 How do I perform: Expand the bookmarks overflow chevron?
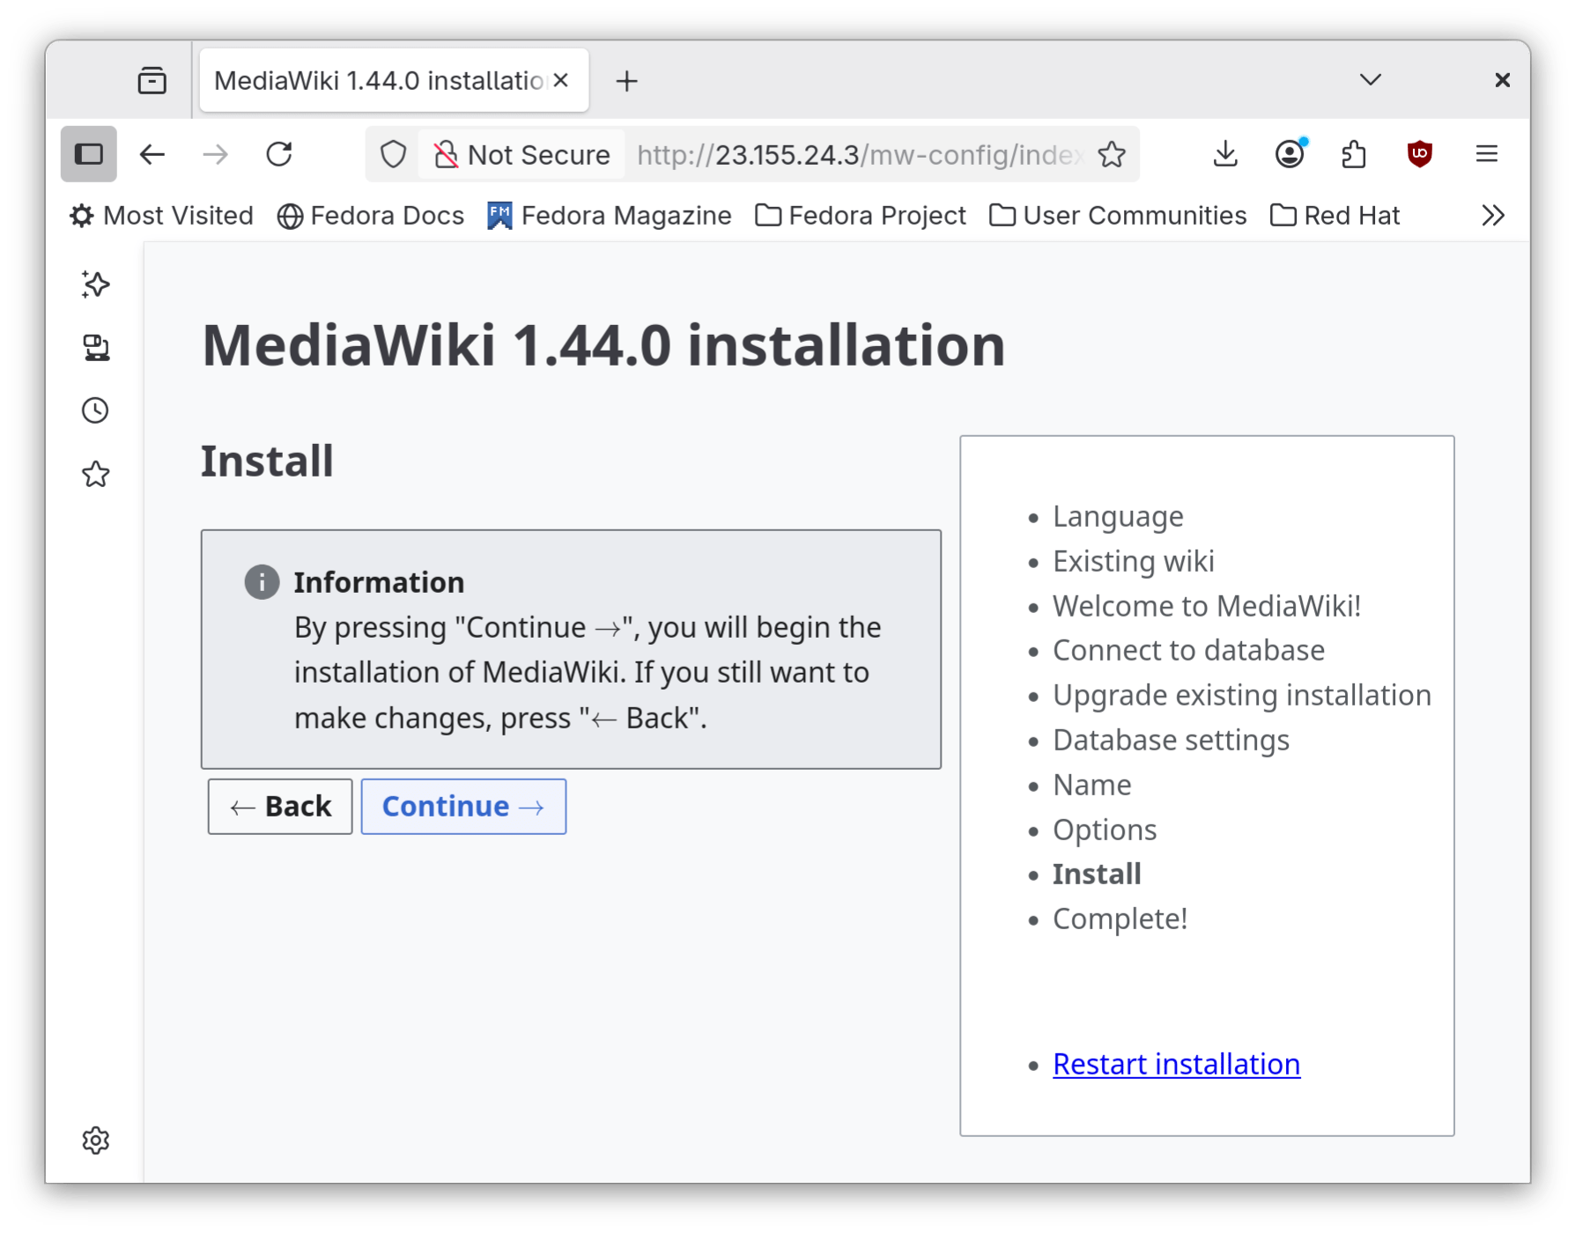click(1492, 215)
